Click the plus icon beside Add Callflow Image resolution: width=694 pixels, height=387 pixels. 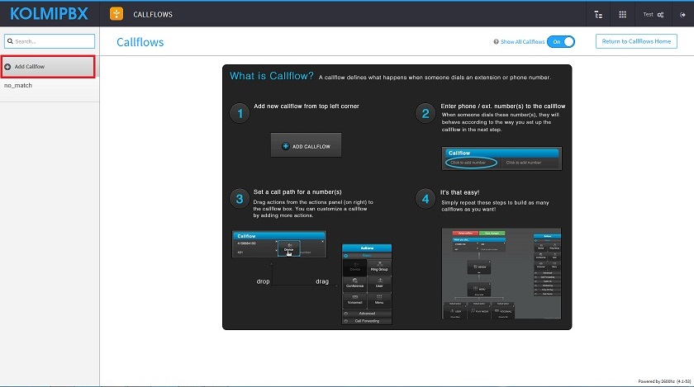click(x=8, y=66)
